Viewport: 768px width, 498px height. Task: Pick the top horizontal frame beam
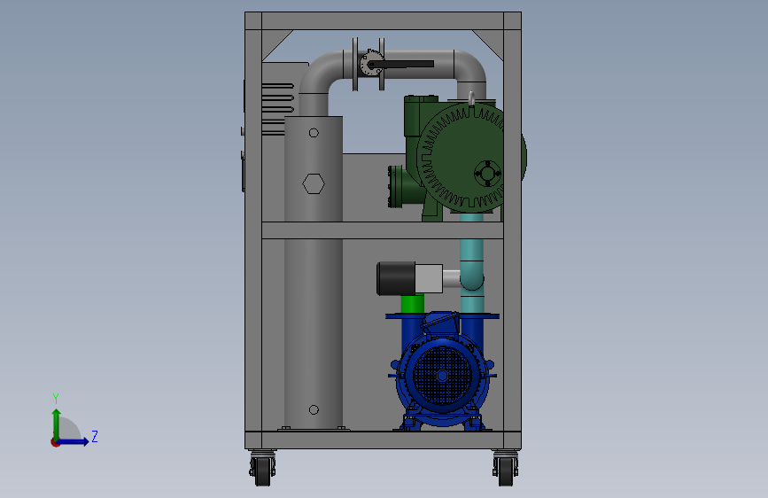[383, 21]
